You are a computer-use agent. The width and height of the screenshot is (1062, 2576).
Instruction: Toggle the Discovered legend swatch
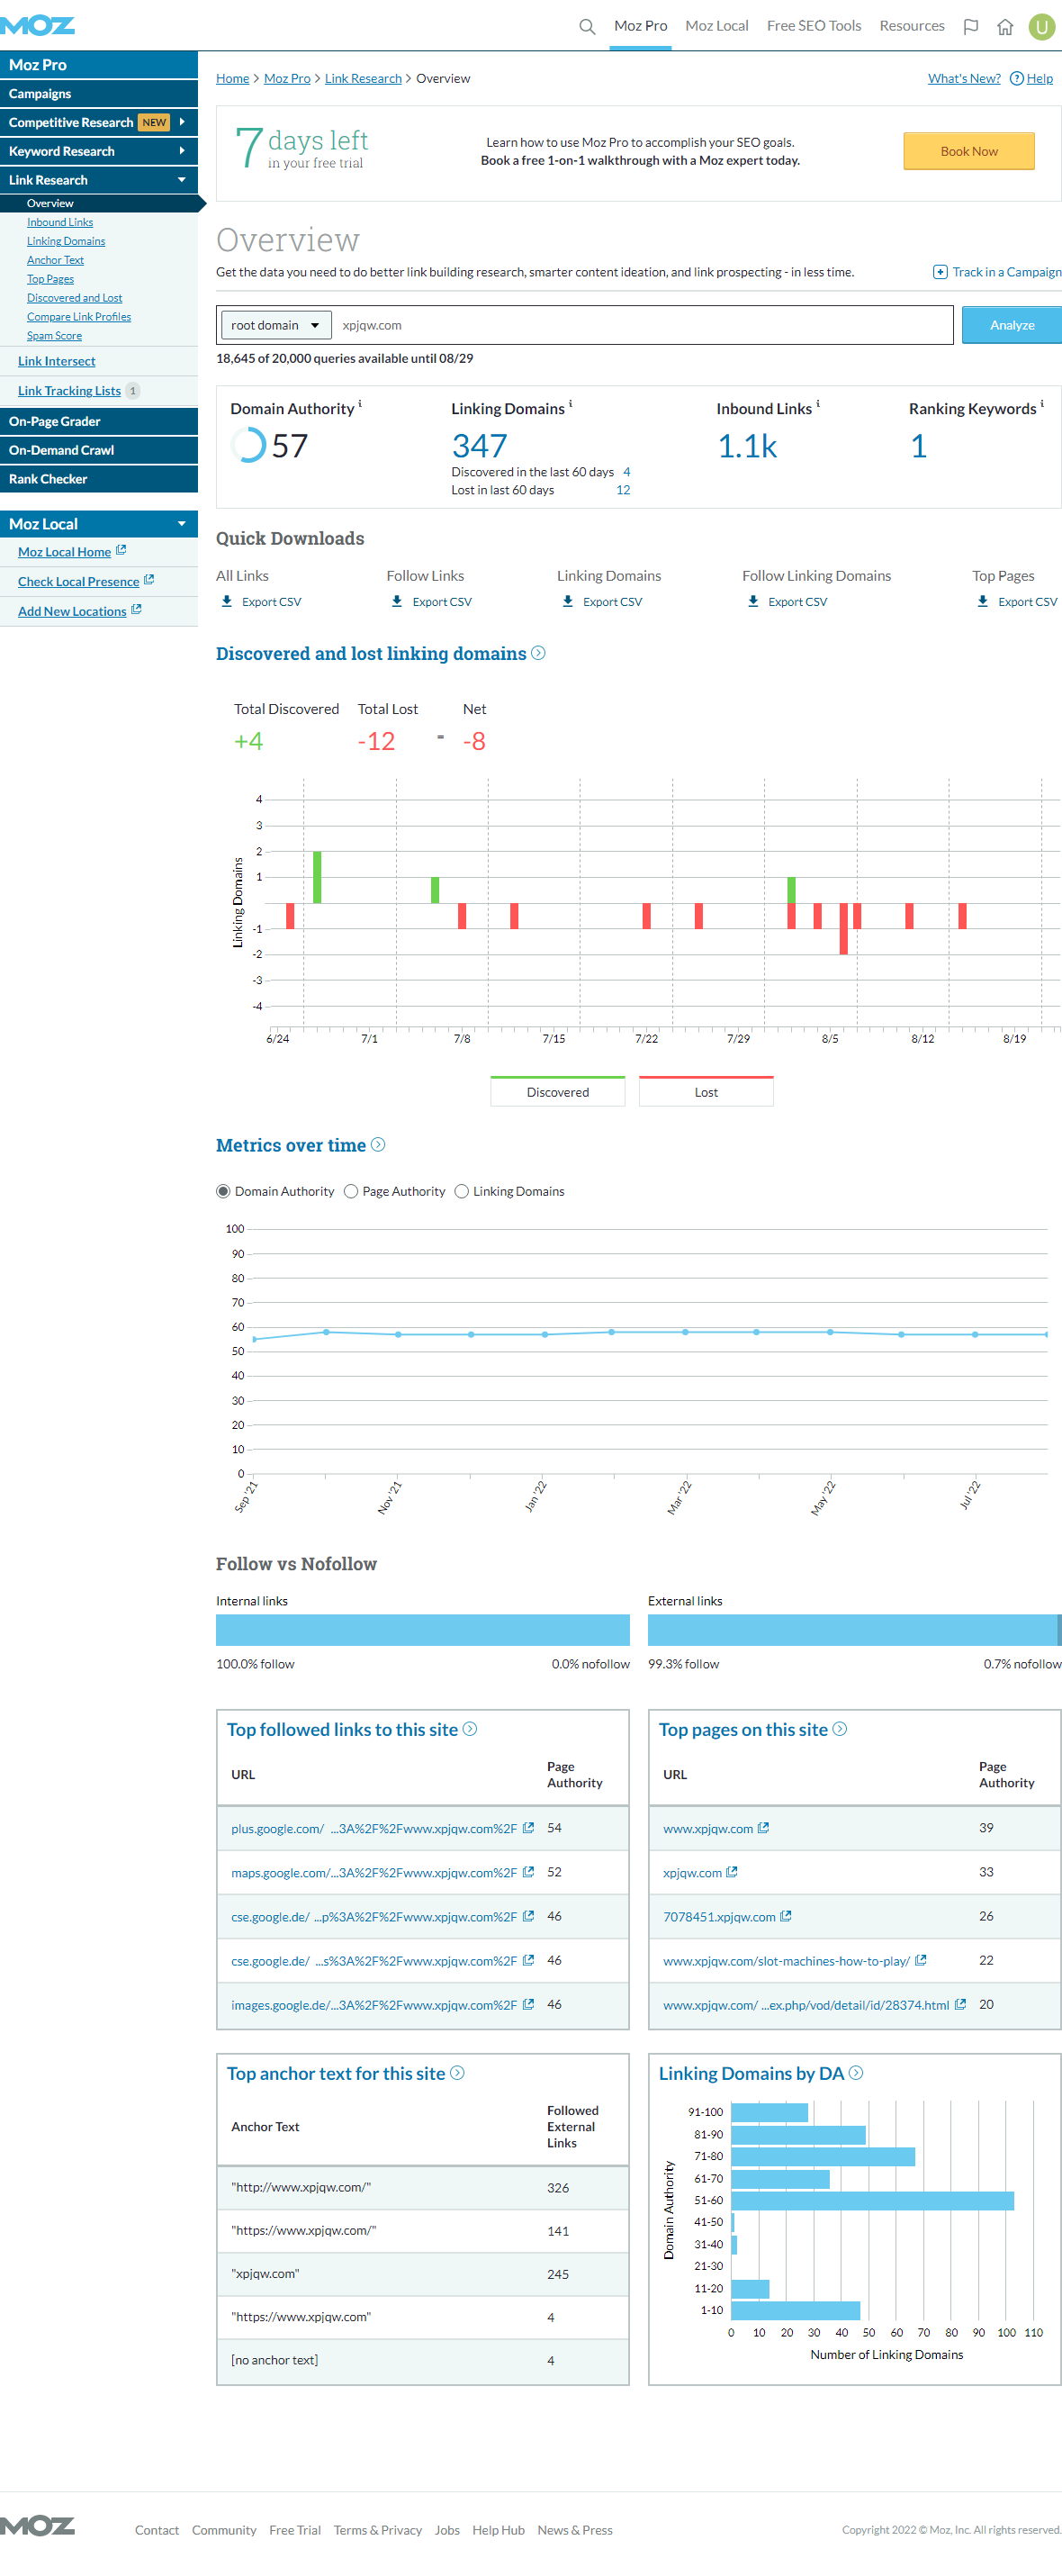(x=557, y=1091)
